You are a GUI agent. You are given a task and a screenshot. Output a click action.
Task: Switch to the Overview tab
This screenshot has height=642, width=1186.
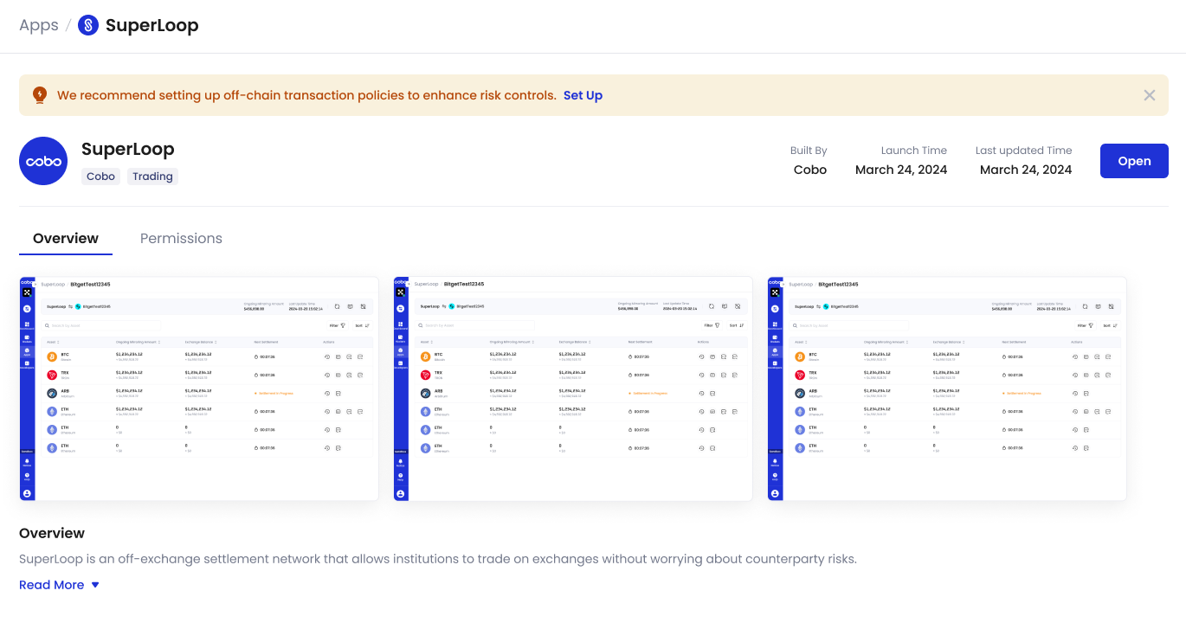click(x=66, y=239)
